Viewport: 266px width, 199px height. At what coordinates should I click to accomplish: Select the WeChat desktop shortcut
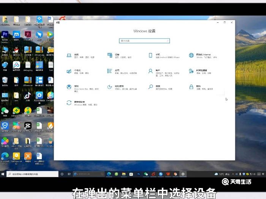[x=5, y=112]
